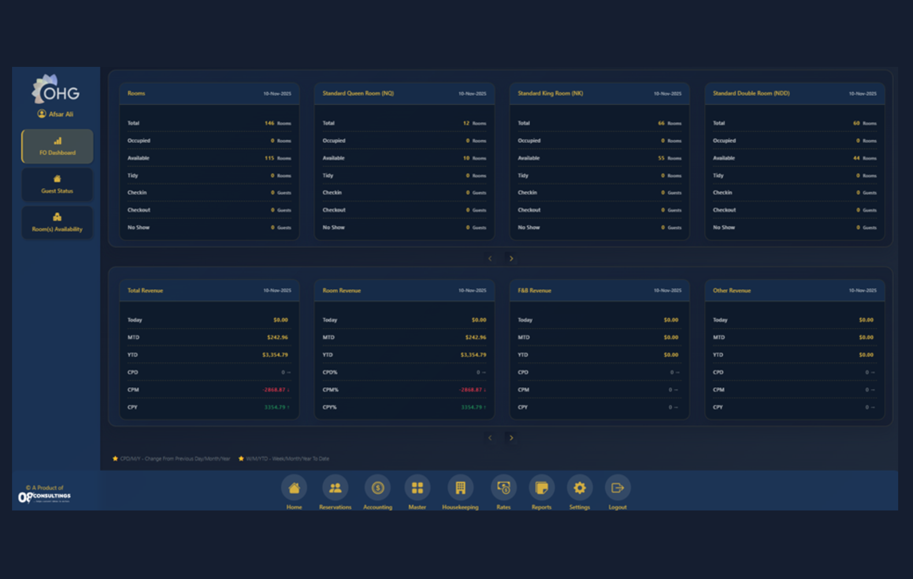Click the Afsar Ali user profile
The width and height of the screenshot is (913, 579).
pyautogui.click(x=56, y=114)
